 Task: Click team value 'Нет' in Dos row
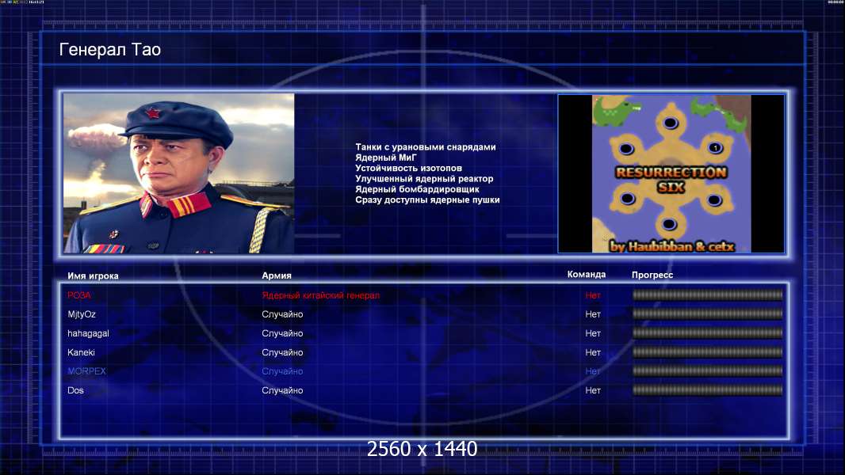[593, 390]
